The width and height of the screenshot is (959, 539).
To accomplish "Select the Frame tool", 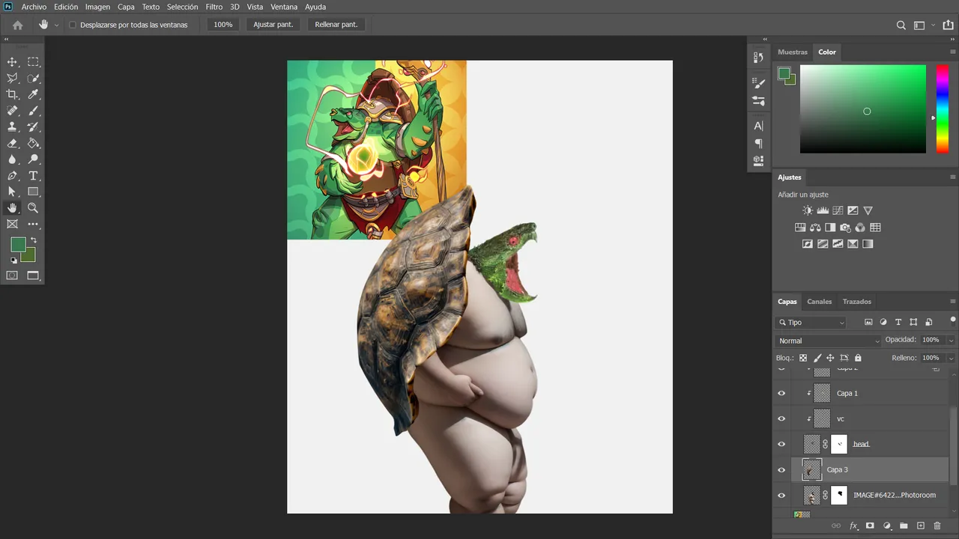I will [12, 224].
